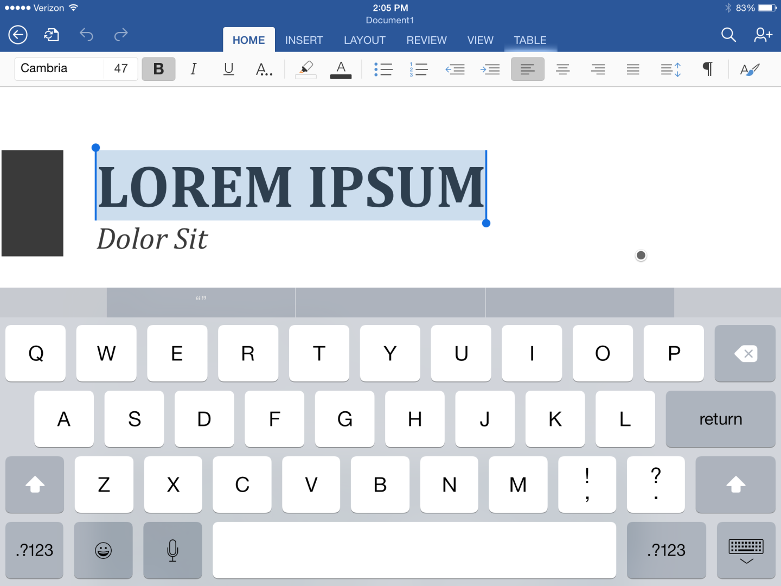Switch to the INSERT tab
The image size is (781, 586).
coord(304,40)
